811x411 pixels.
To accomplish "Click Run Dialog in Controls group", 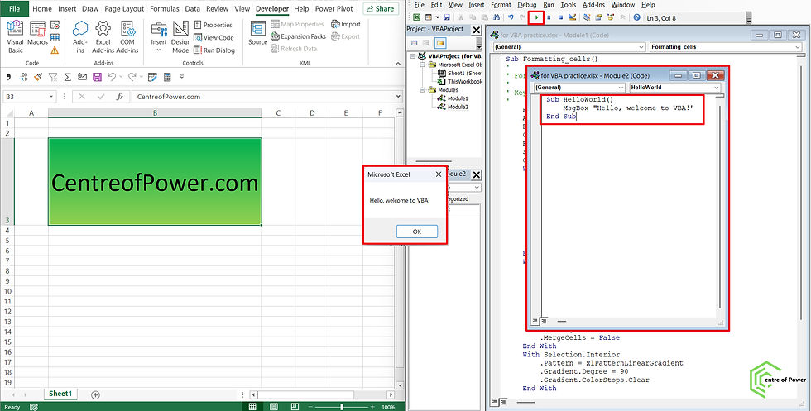I will [214, 50].
